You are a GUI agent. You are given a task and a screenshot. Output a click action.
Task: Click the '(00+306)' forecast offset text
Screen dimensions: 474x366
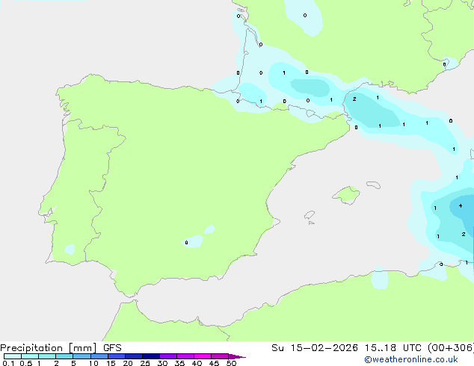[x=451, y=348]
